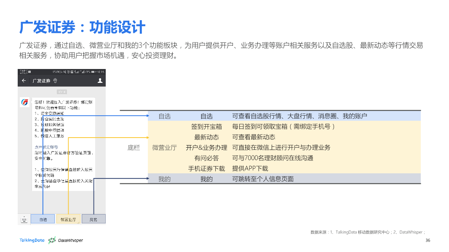The height and width of the screenshot is (252, 449).
Task: Tap the 点击绑定账号 link
Action: coord(46,147)
